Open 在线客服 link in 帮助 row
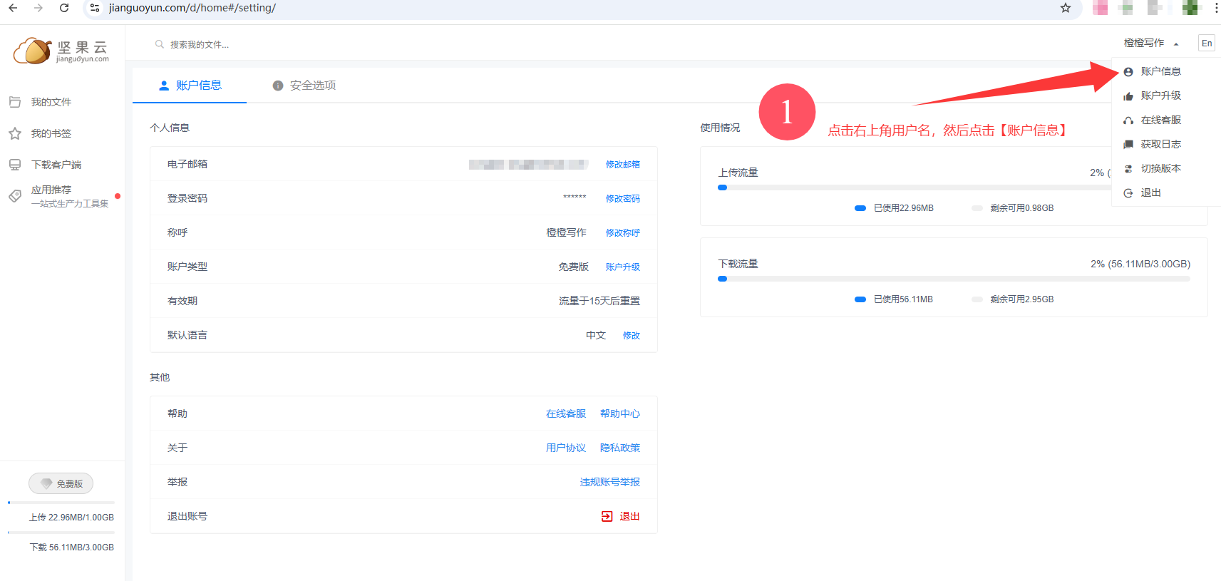 click(566, 413)
